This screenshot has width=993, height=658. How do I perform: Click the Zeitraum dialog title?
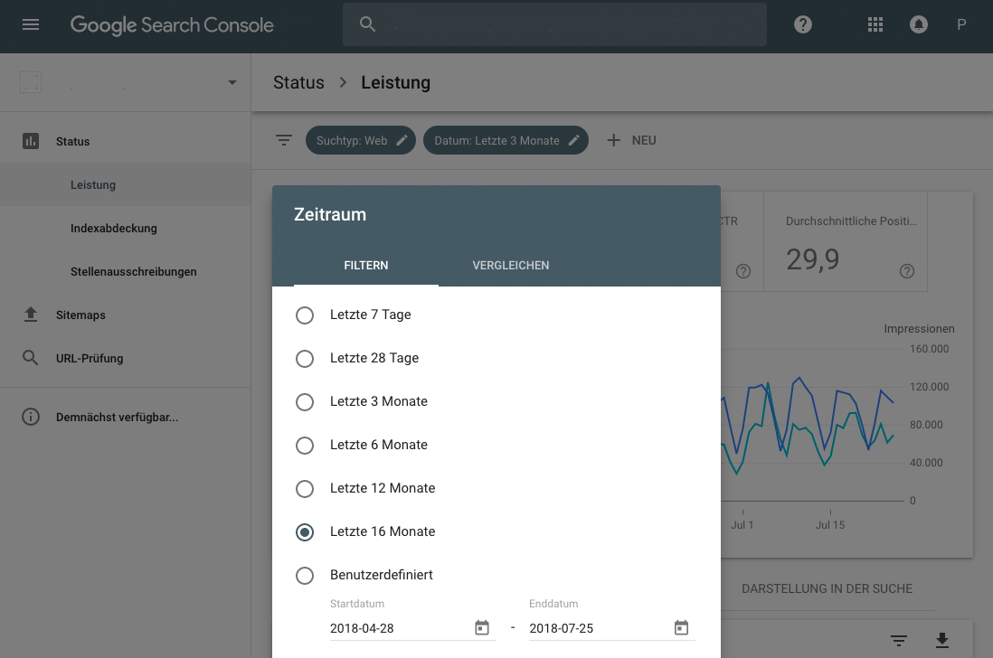[330, 214]
